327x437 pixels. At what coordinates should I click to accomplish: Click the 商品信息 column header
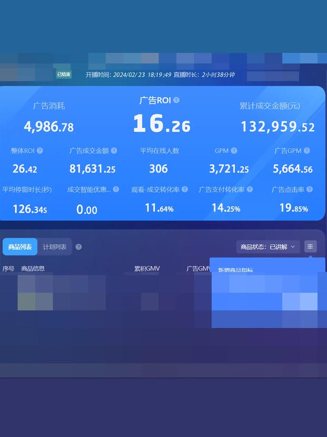(33, 269)
